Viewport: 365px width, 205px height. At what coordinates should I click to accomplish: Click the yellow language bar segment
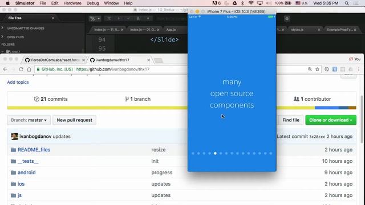coord(98,108)
